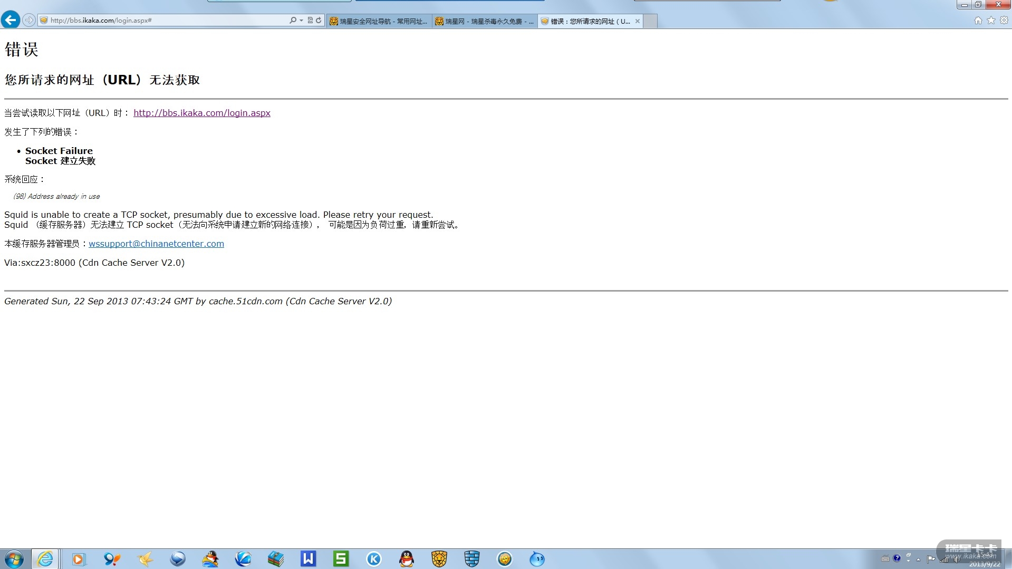Launch the media player taskbar icon
The image size is (1012, 569).
(x=79, y=559)
